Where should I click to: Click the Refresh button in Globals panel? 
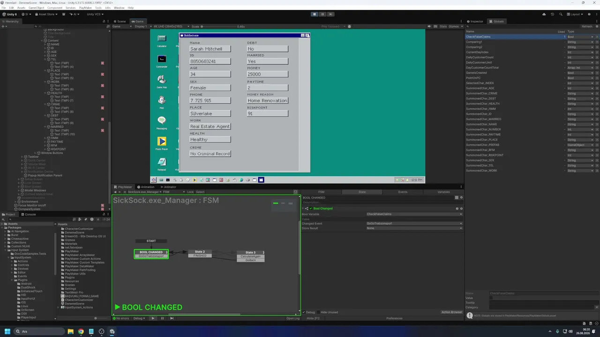click(x=587, y=26)
